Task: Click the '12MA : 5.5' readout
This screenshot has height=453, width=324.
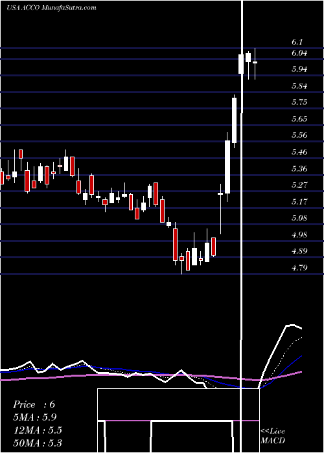Action: pos(38,430)
